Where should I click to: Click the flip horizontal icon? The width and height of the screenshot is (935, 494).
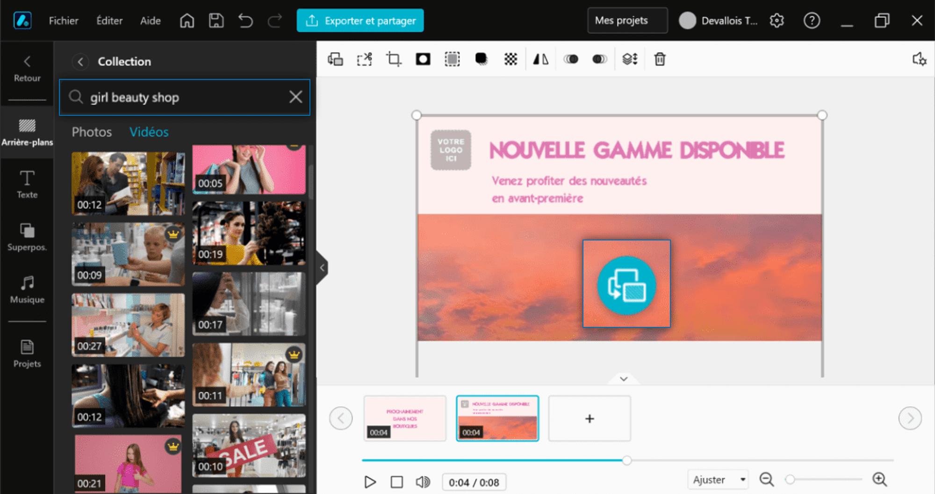pos(541,59)
